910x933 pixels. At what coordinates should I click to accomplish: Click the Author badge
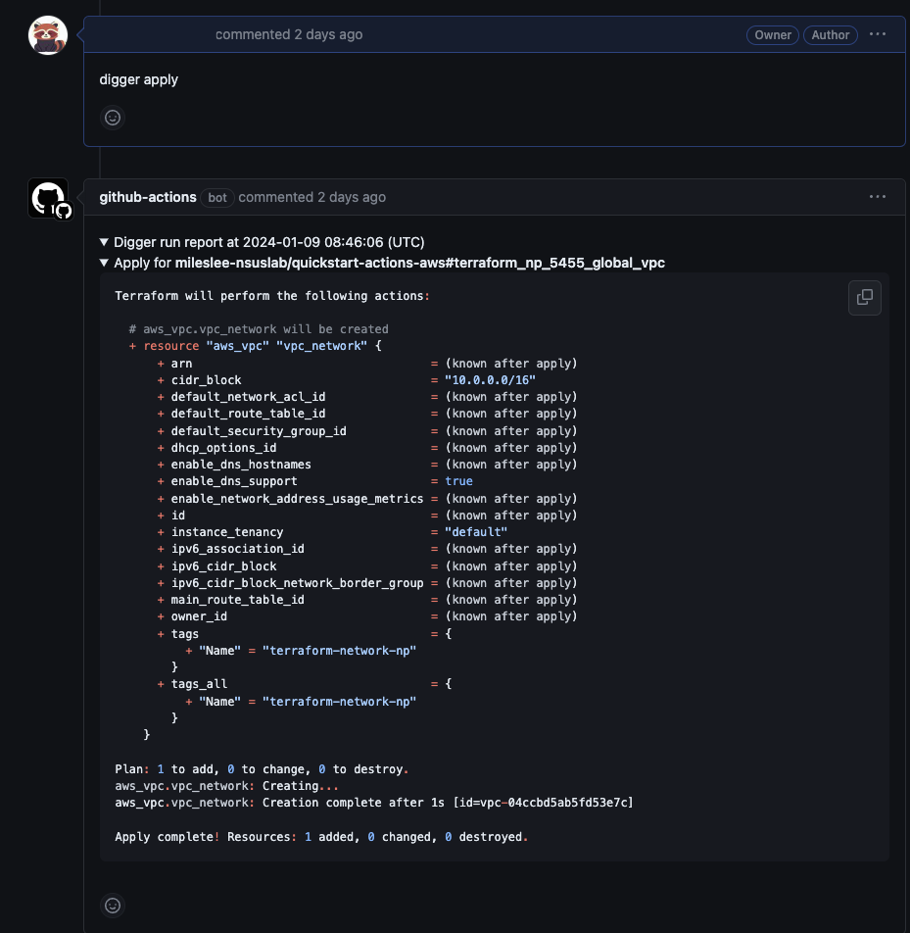pos(831,35)
